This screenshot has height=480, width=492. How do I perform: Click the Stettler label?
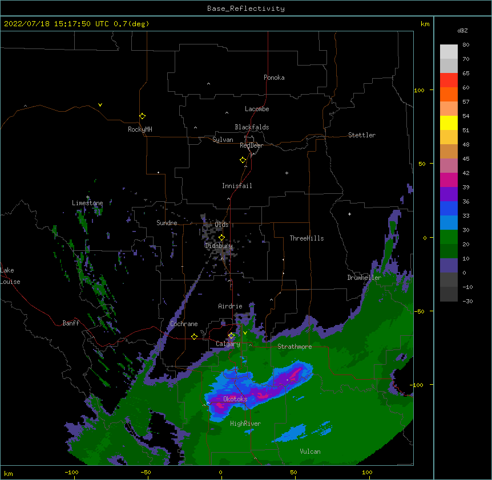pyautogui.click(x=362, y=135)
